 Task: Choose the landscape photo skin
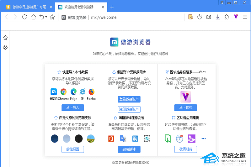click(91, 138)
